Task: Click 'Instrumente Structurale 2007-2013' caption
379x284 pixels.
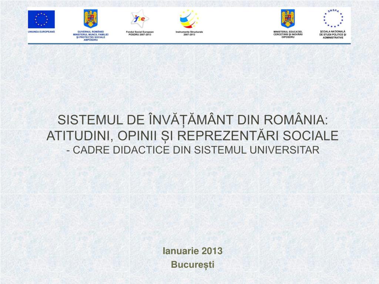Action: pos(189,33)
